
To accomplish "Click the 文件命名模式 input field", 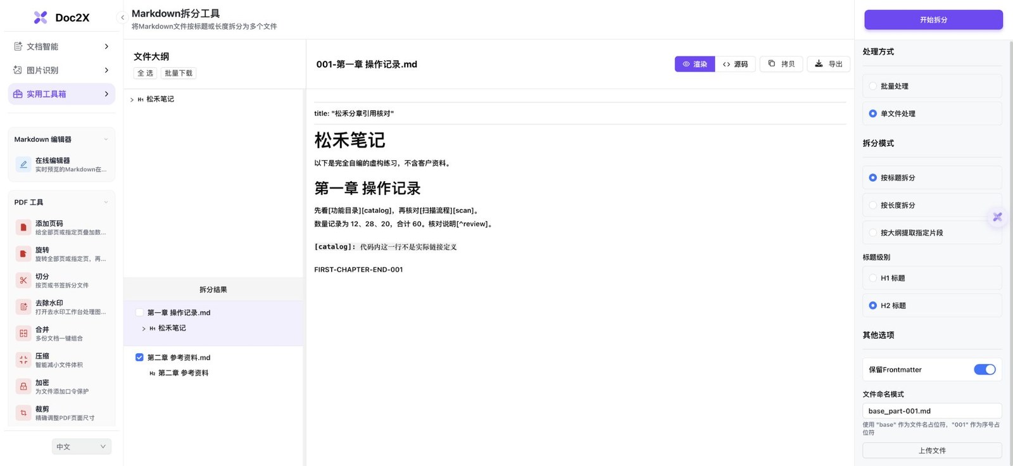I will [932, 411].
